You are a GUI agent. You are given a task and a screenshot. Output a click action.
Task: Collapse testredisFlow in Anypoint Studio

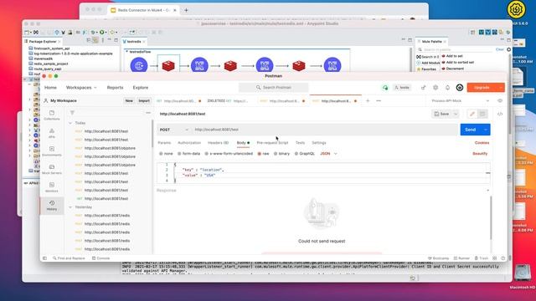click(126, 52)
